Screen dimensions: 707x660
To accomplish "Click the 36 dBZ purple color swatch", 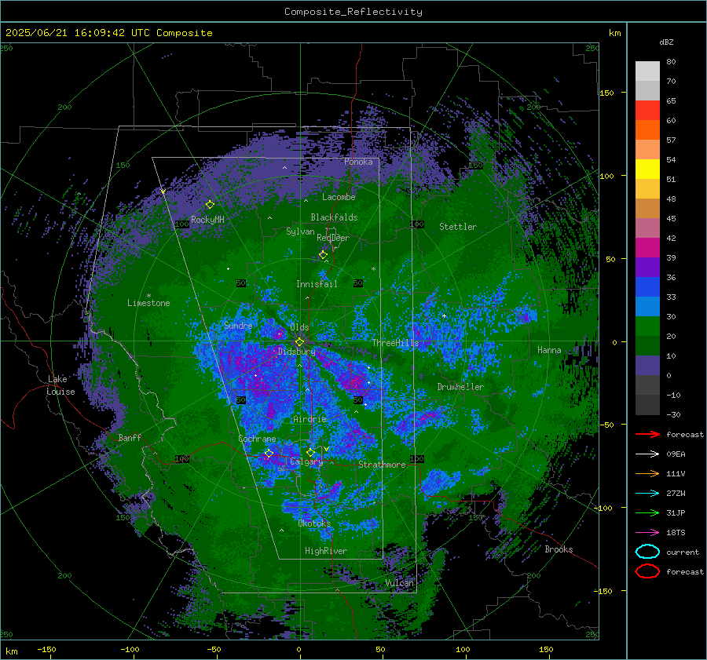I will coord(647,267).
